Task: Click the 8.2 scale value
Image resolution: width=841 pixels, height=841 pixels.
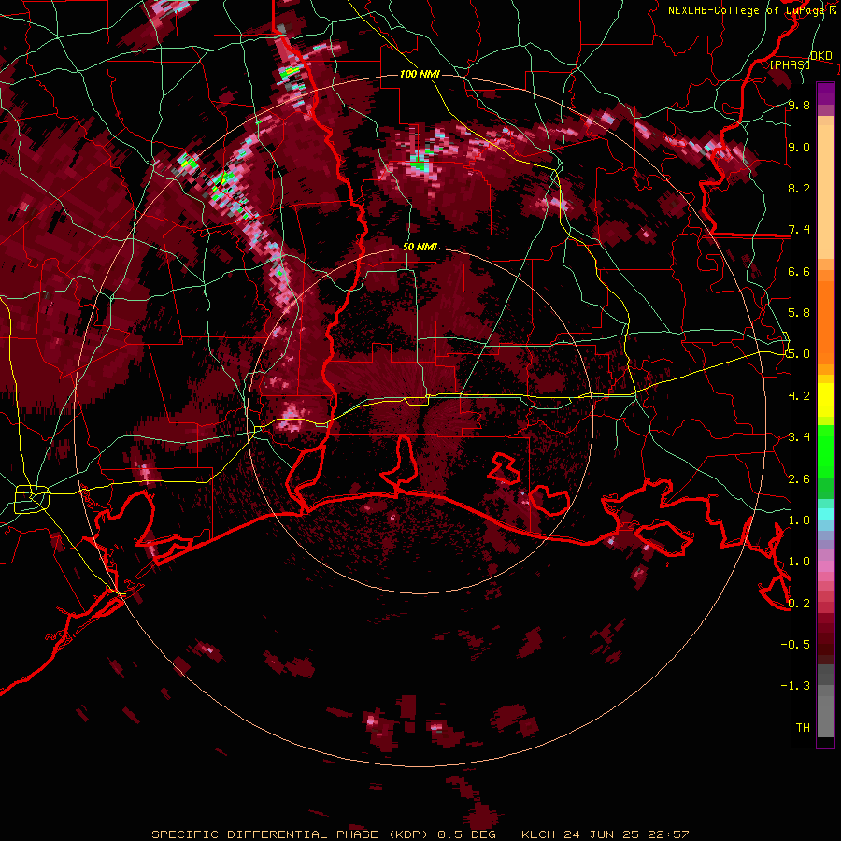Action: click(799, 188)
